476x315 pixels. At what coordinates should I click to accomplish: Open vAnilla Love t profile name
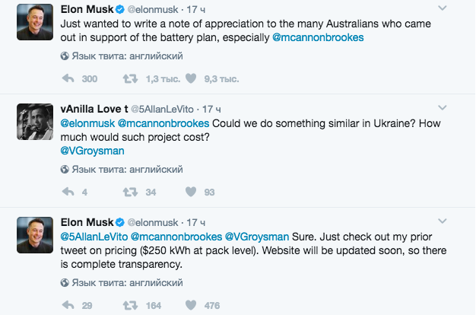point(94,109)
